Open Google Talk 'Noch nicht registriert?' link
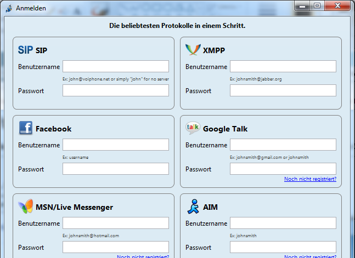This screenshot has height=258, width=355. coord(310,179)
